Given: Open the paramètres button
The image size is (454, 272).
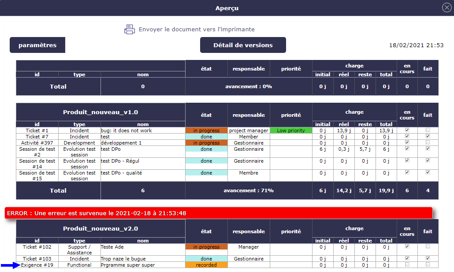Looking at the screenshot, I should [37, 45].
